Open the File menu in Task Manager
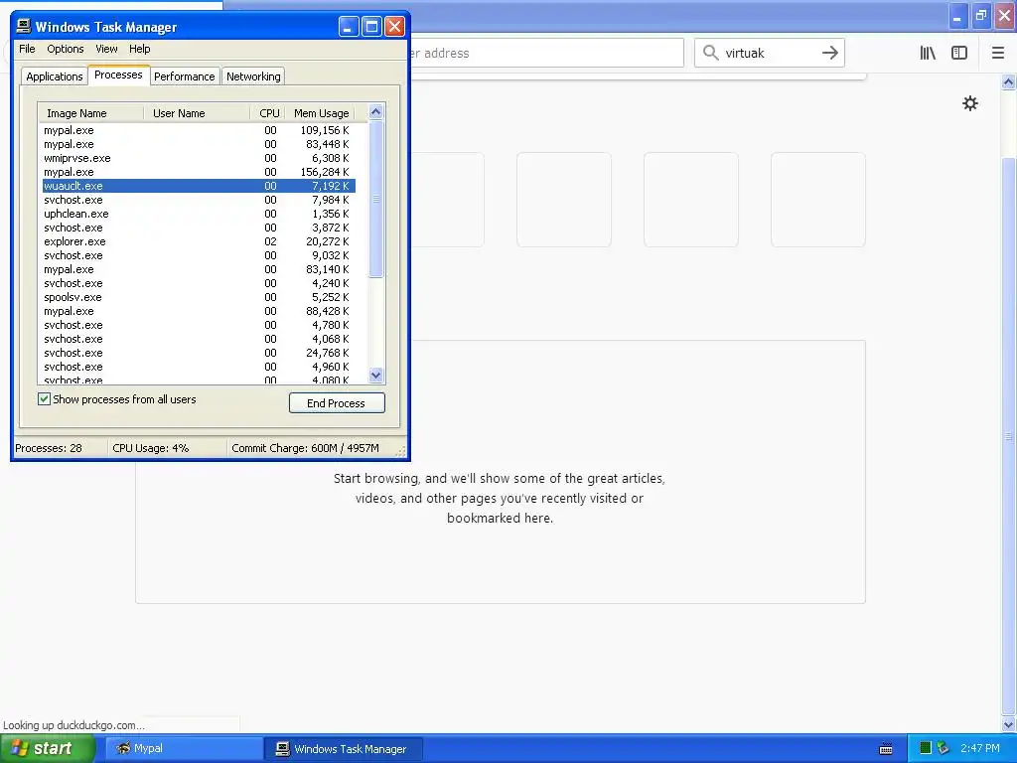The height and width of the screenshot is (763, 1017). (27, 49)
